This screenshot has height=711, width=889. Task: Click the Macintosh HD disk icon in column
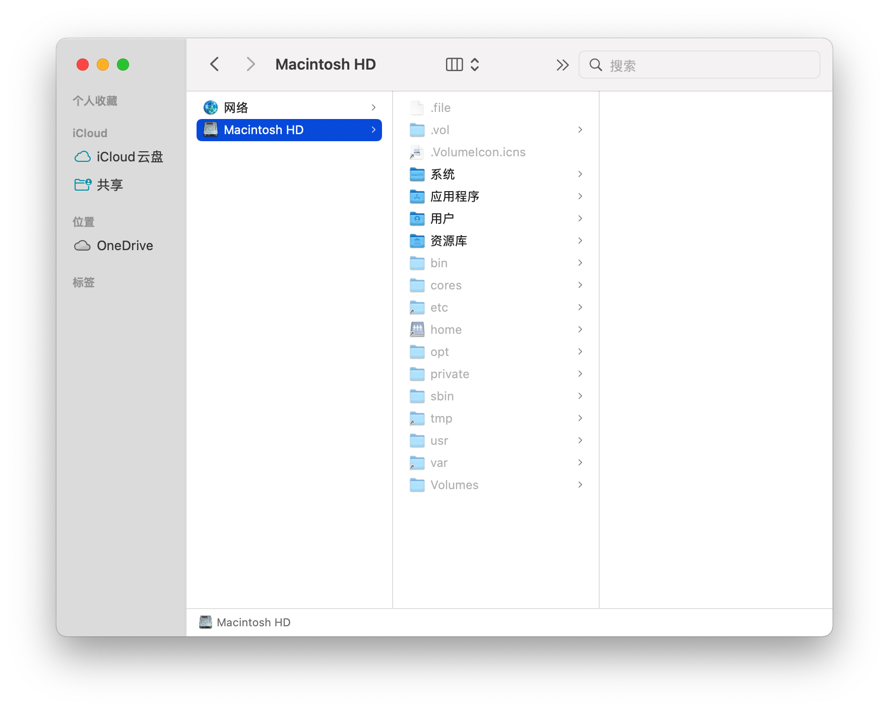pos(211,130)
